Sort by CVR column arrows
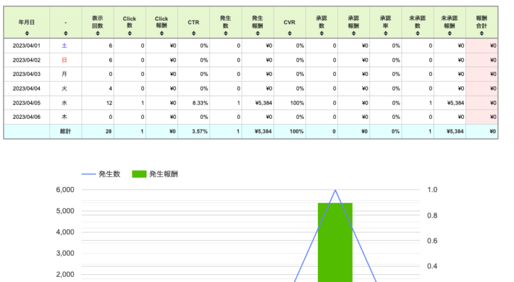Screen dimensions: 514x282 tap(290, 33)
